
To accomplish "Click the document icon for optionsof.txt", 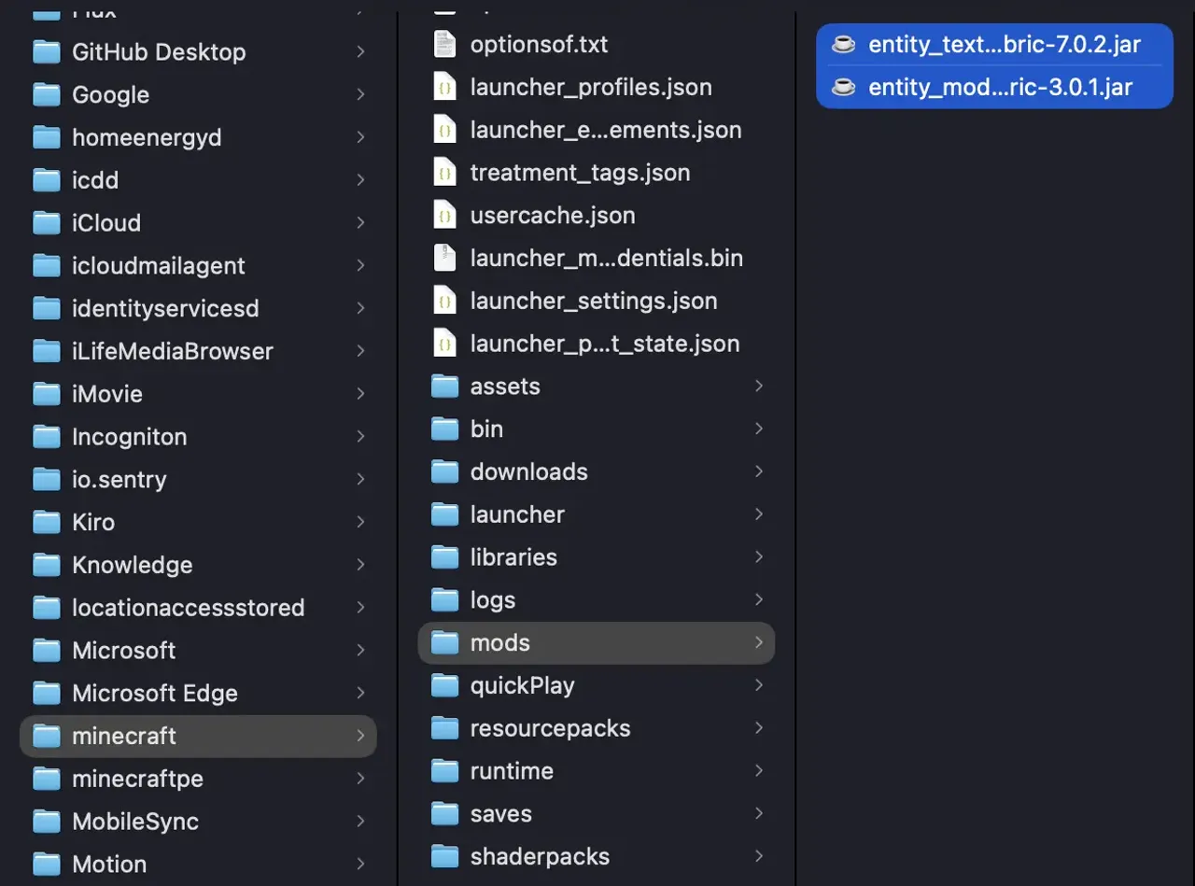I will click(x=445, y=43).
